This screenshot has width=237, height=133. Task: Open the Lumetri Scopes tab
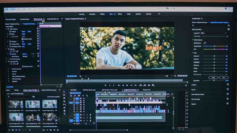tap(25, 19)
